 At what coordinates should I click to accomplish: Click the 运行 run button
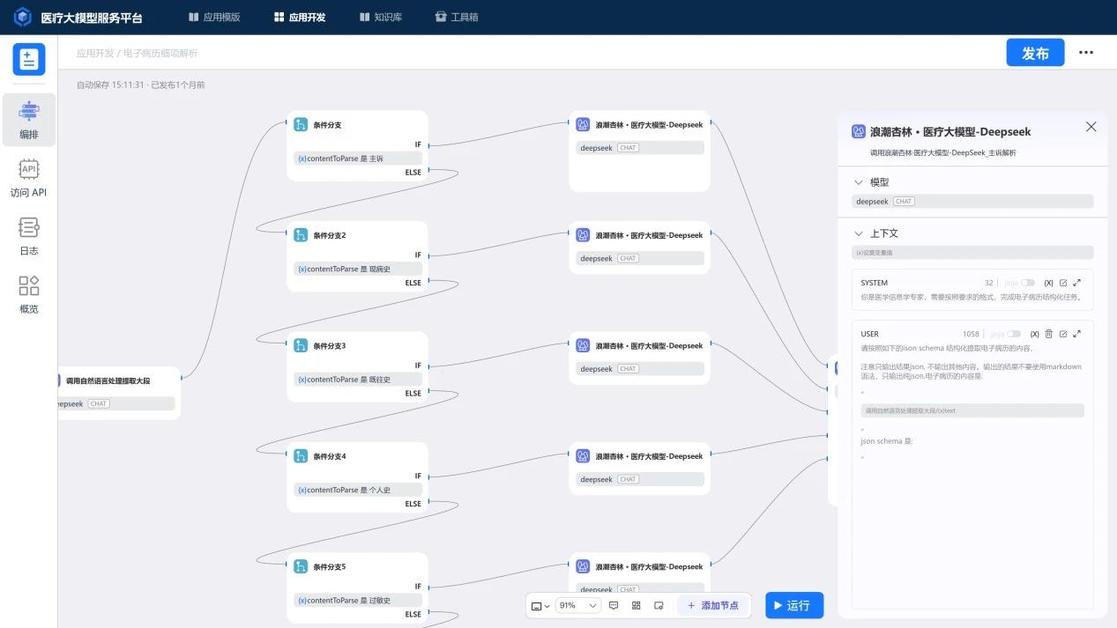[793, 605]
